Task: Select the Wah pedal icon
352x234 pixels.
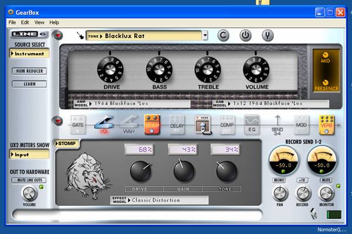Action: point(129,125)
